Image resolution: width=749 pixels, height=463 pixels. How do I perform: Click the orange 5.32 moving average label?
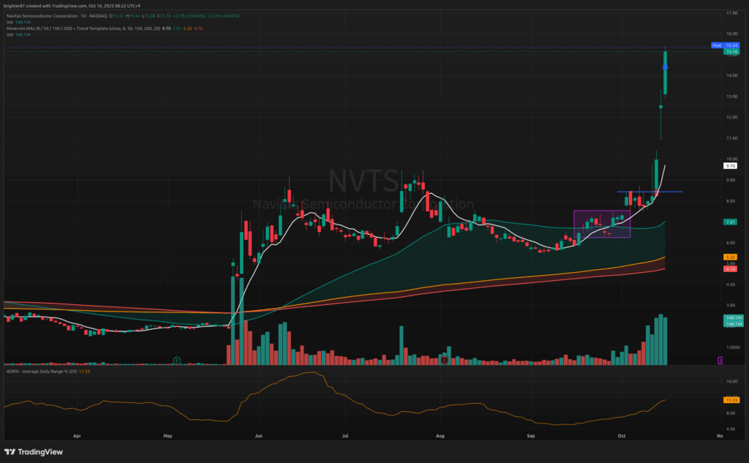point(730,257)
